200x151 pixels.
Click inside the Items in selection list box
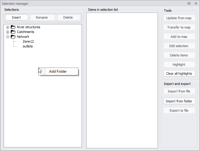tap(122, 80)
